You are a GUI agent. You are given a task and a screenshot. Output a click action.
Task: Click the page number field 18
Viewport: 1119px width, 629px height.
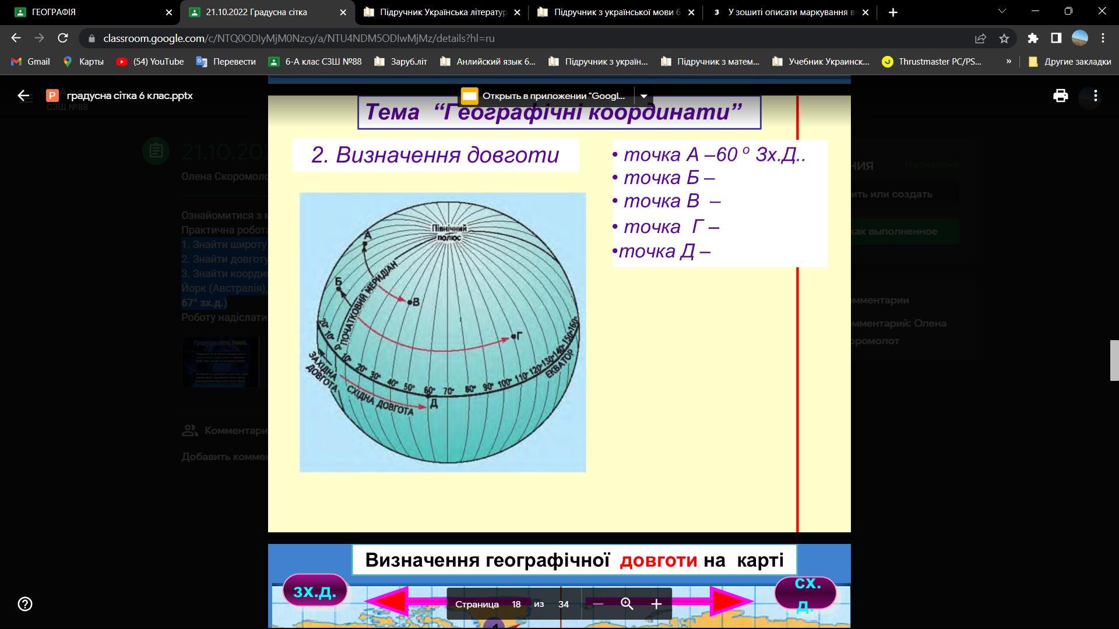[516, 604]
